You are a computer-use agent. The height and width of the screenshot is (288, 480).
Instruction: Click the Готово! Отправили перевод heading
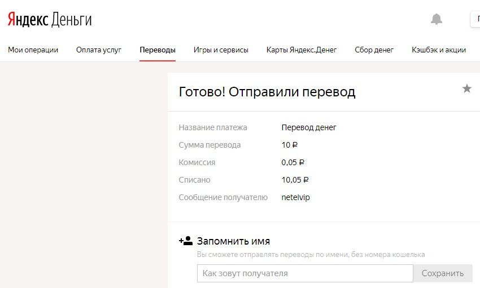(267, 92)
